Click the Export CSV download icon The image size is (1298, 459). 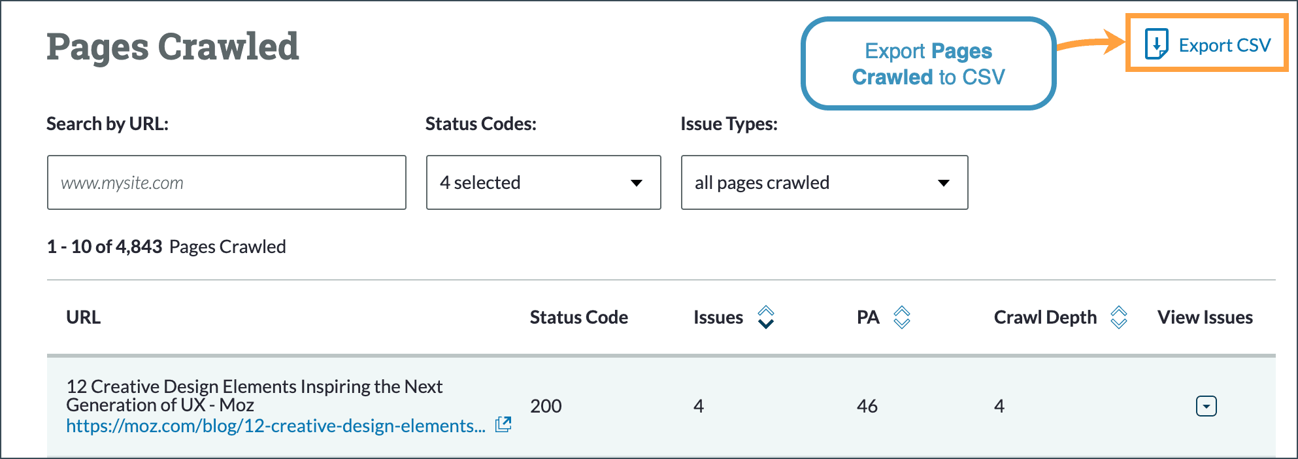[1156, 44]
